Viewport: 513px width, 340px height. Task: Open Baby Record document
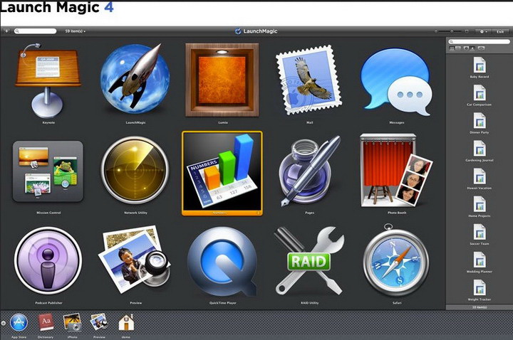(x=480, y=68)
